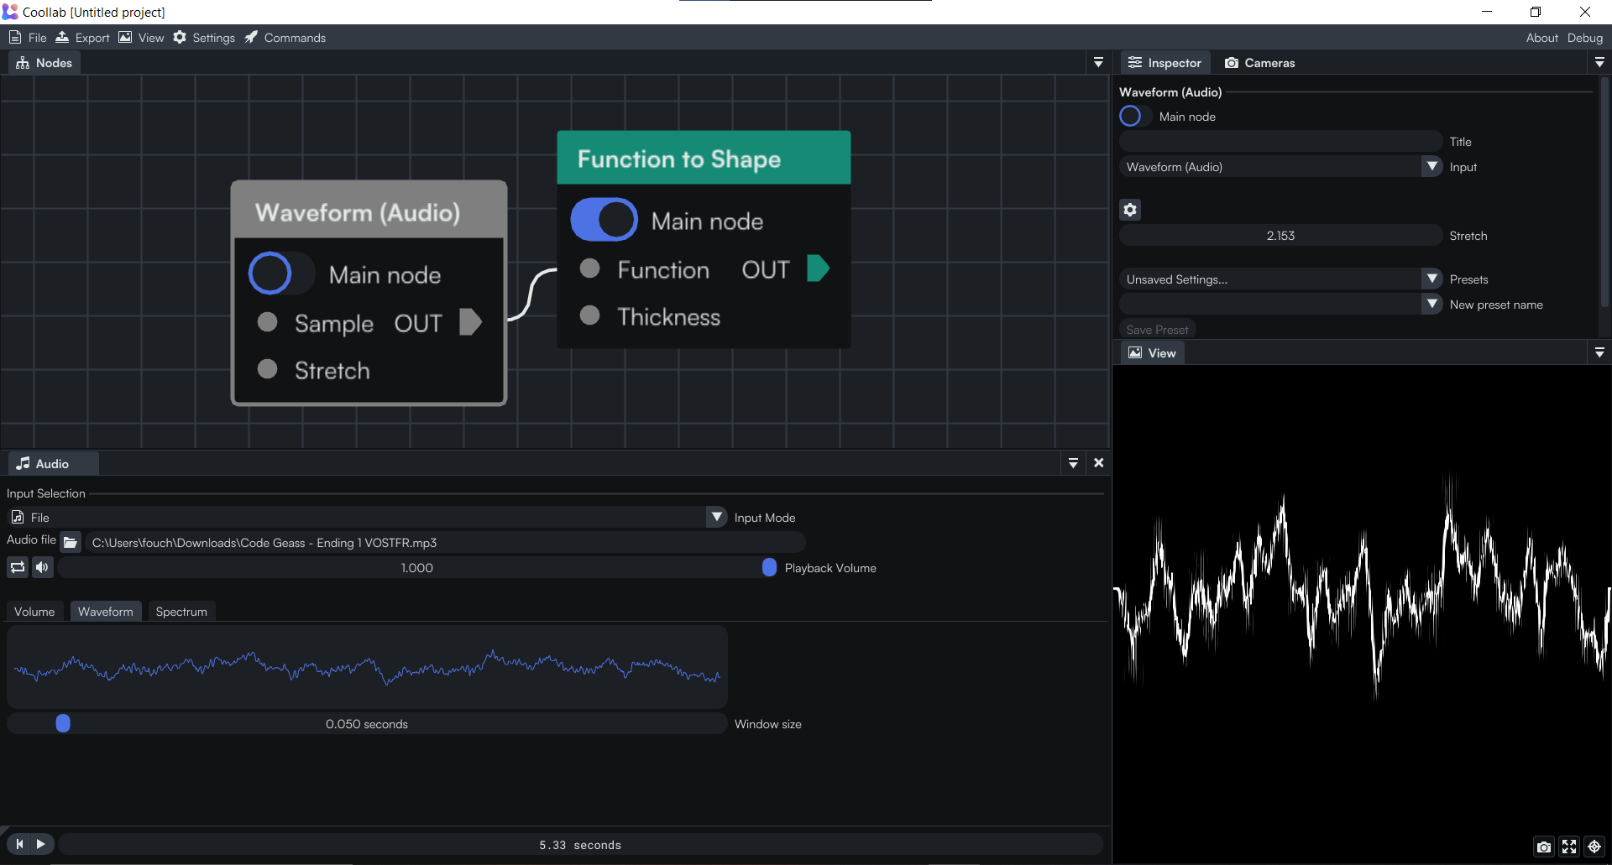
Task: Click the OUT pin of Waveform (Audio) node
Action: click(x=471, y=322)
